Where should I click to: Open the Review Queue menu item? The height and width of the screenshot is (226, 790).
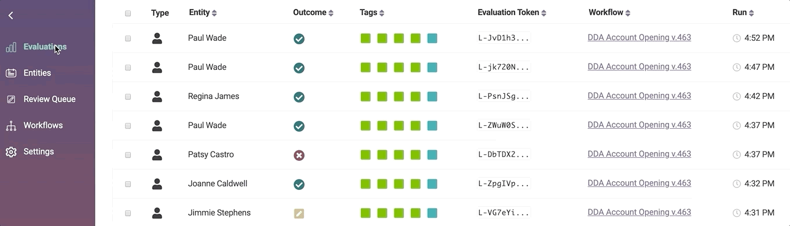click(50, 99)
